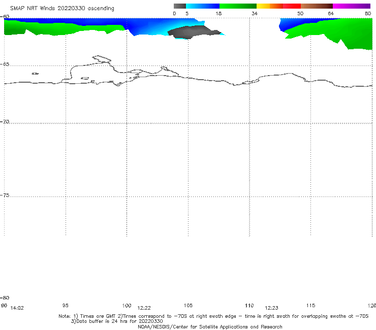Click the '3)Data buffer is 24 hrs' note

[x=117, y=321]
